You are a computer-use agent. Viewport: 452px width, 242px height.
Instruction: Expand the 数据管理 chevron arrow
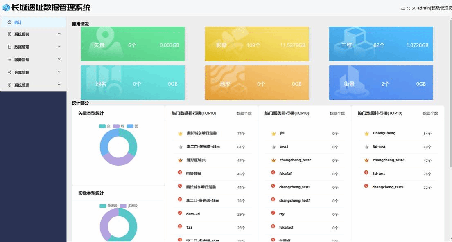[59, 47]
